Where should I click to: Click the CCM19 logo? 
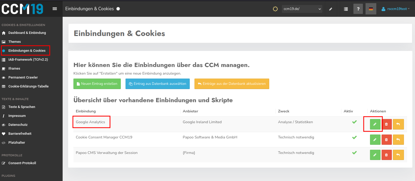coord(22,9)
